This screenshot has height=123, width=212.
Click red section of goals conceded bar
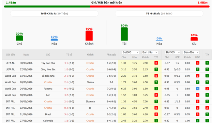[x=150, y=7]
